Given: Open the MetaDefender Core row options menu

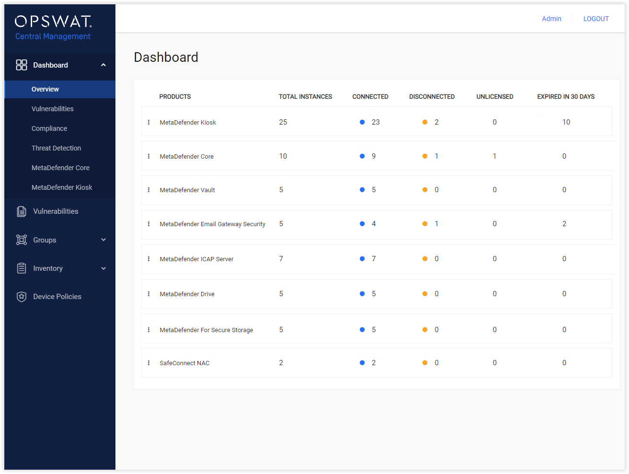Looking at the screenshot, I should [x=149, y=156].
